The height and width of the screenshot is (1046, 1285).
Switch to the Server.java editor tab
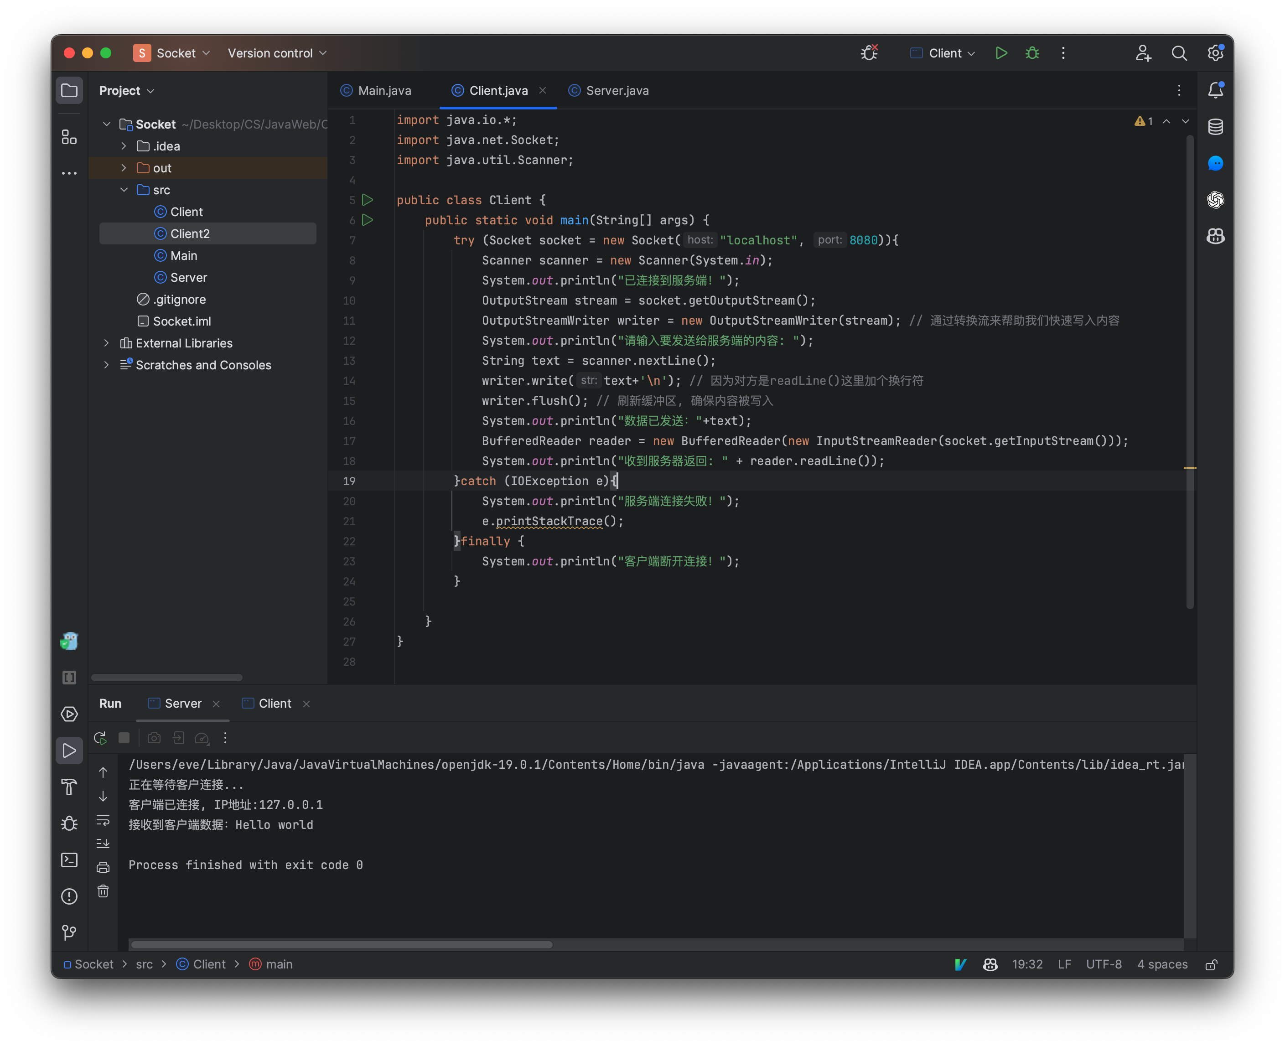(608, 90)
